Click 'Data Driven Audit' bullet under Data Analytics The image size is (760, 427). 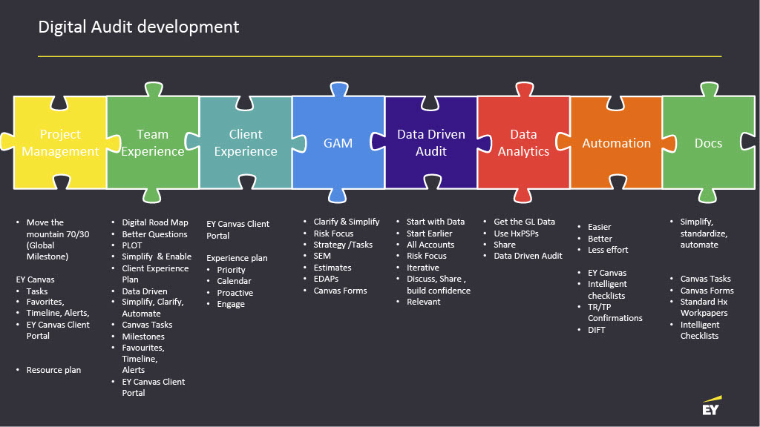pyautogui.click(x=528, y=256)
